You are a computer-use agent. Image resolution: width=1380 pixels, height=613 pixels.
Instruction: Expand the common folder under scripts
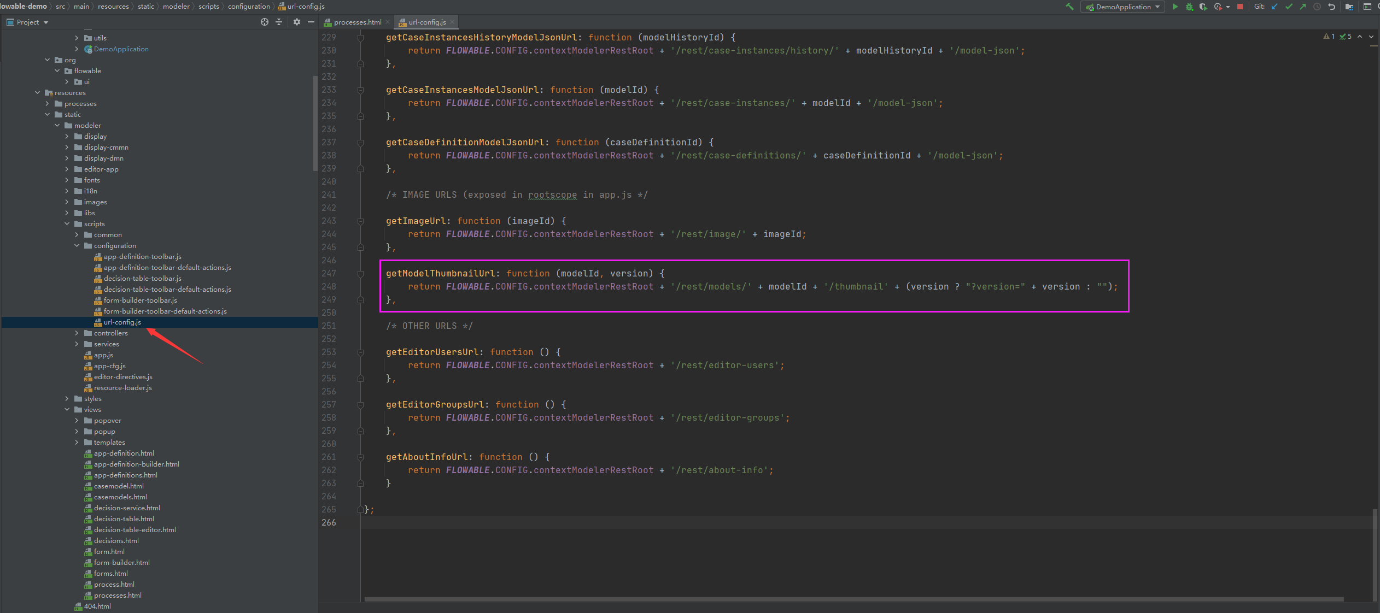(x=77, y=234)
